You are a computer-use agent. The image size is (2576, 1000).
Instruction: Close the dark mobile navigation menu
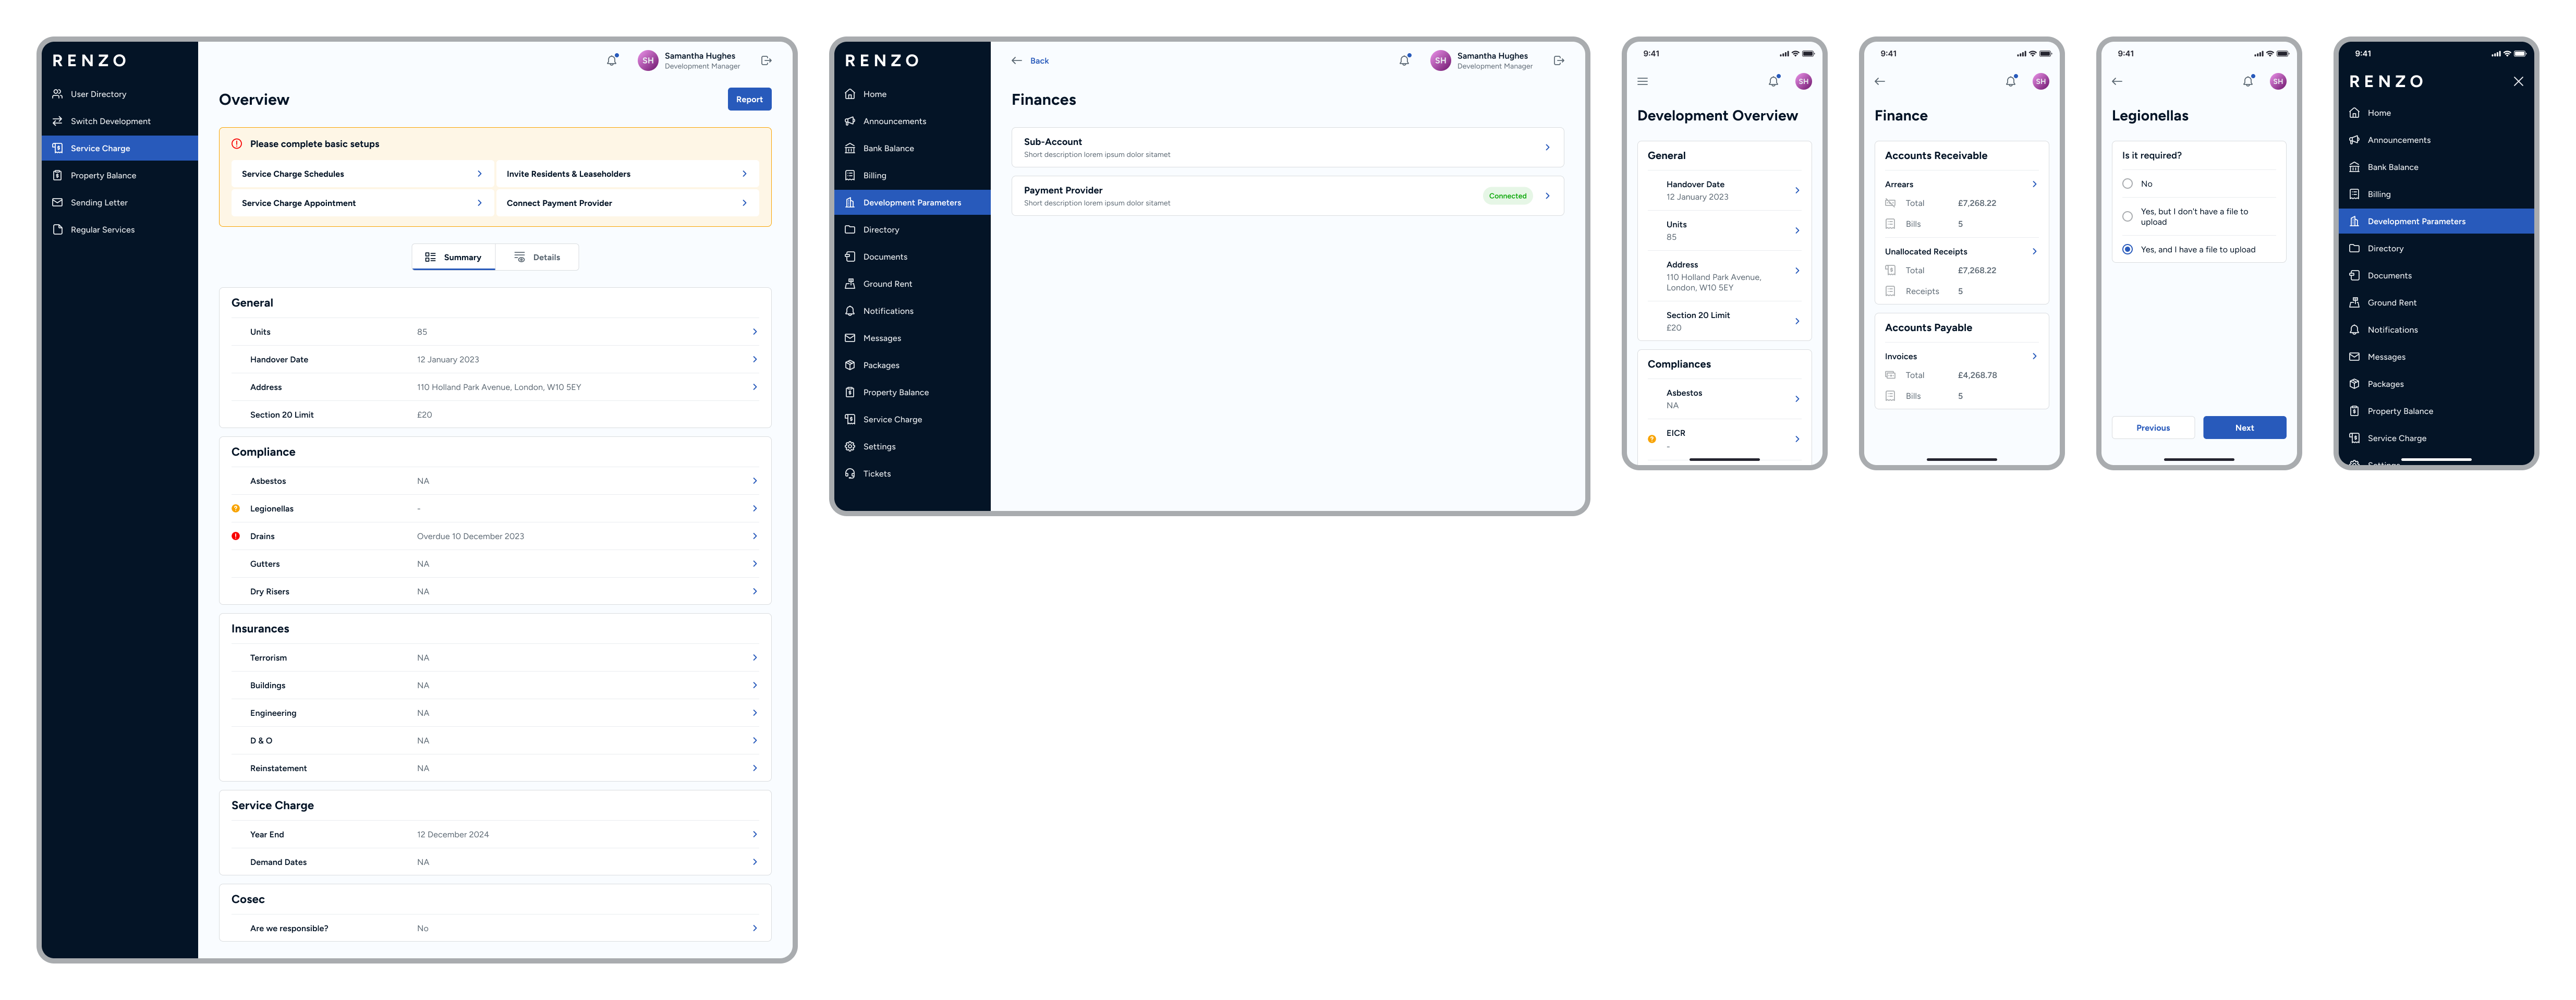pos(2518,82)
